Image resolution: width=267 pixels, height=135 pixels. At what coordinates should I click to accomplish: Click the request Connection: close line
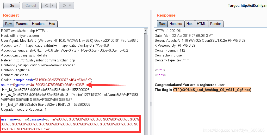click(15, 75)
